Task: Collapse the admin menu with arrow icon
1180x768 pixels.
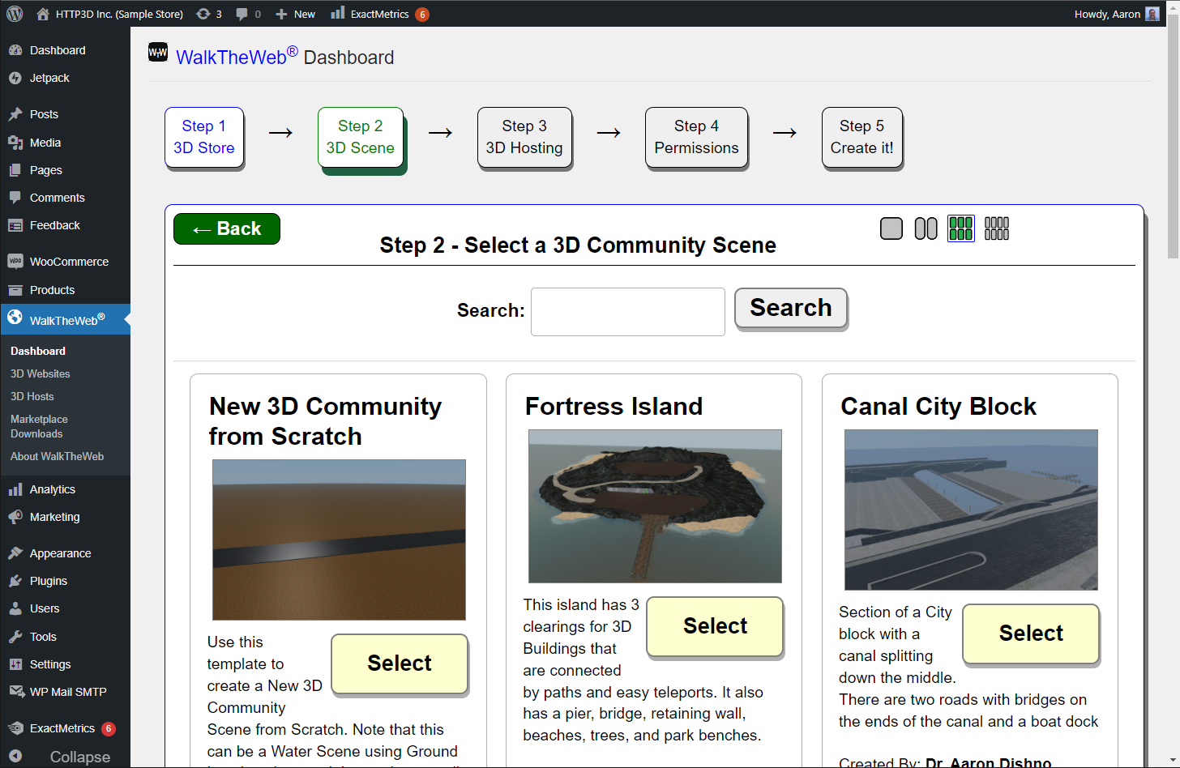Action: (x=15, y=756)
